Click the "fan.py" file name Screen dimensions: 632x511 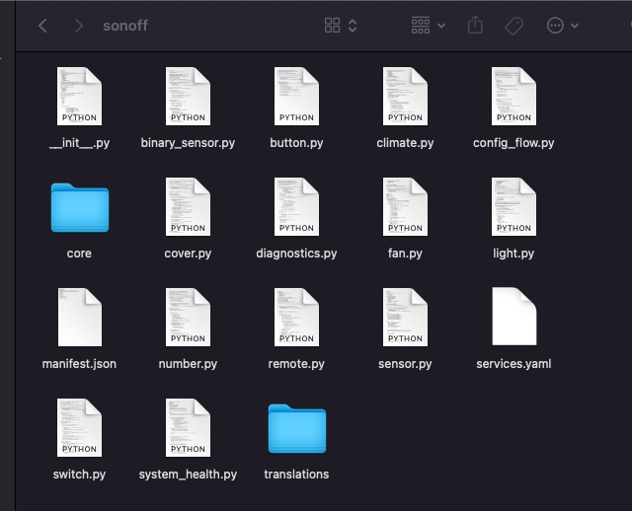click(405, 254)
